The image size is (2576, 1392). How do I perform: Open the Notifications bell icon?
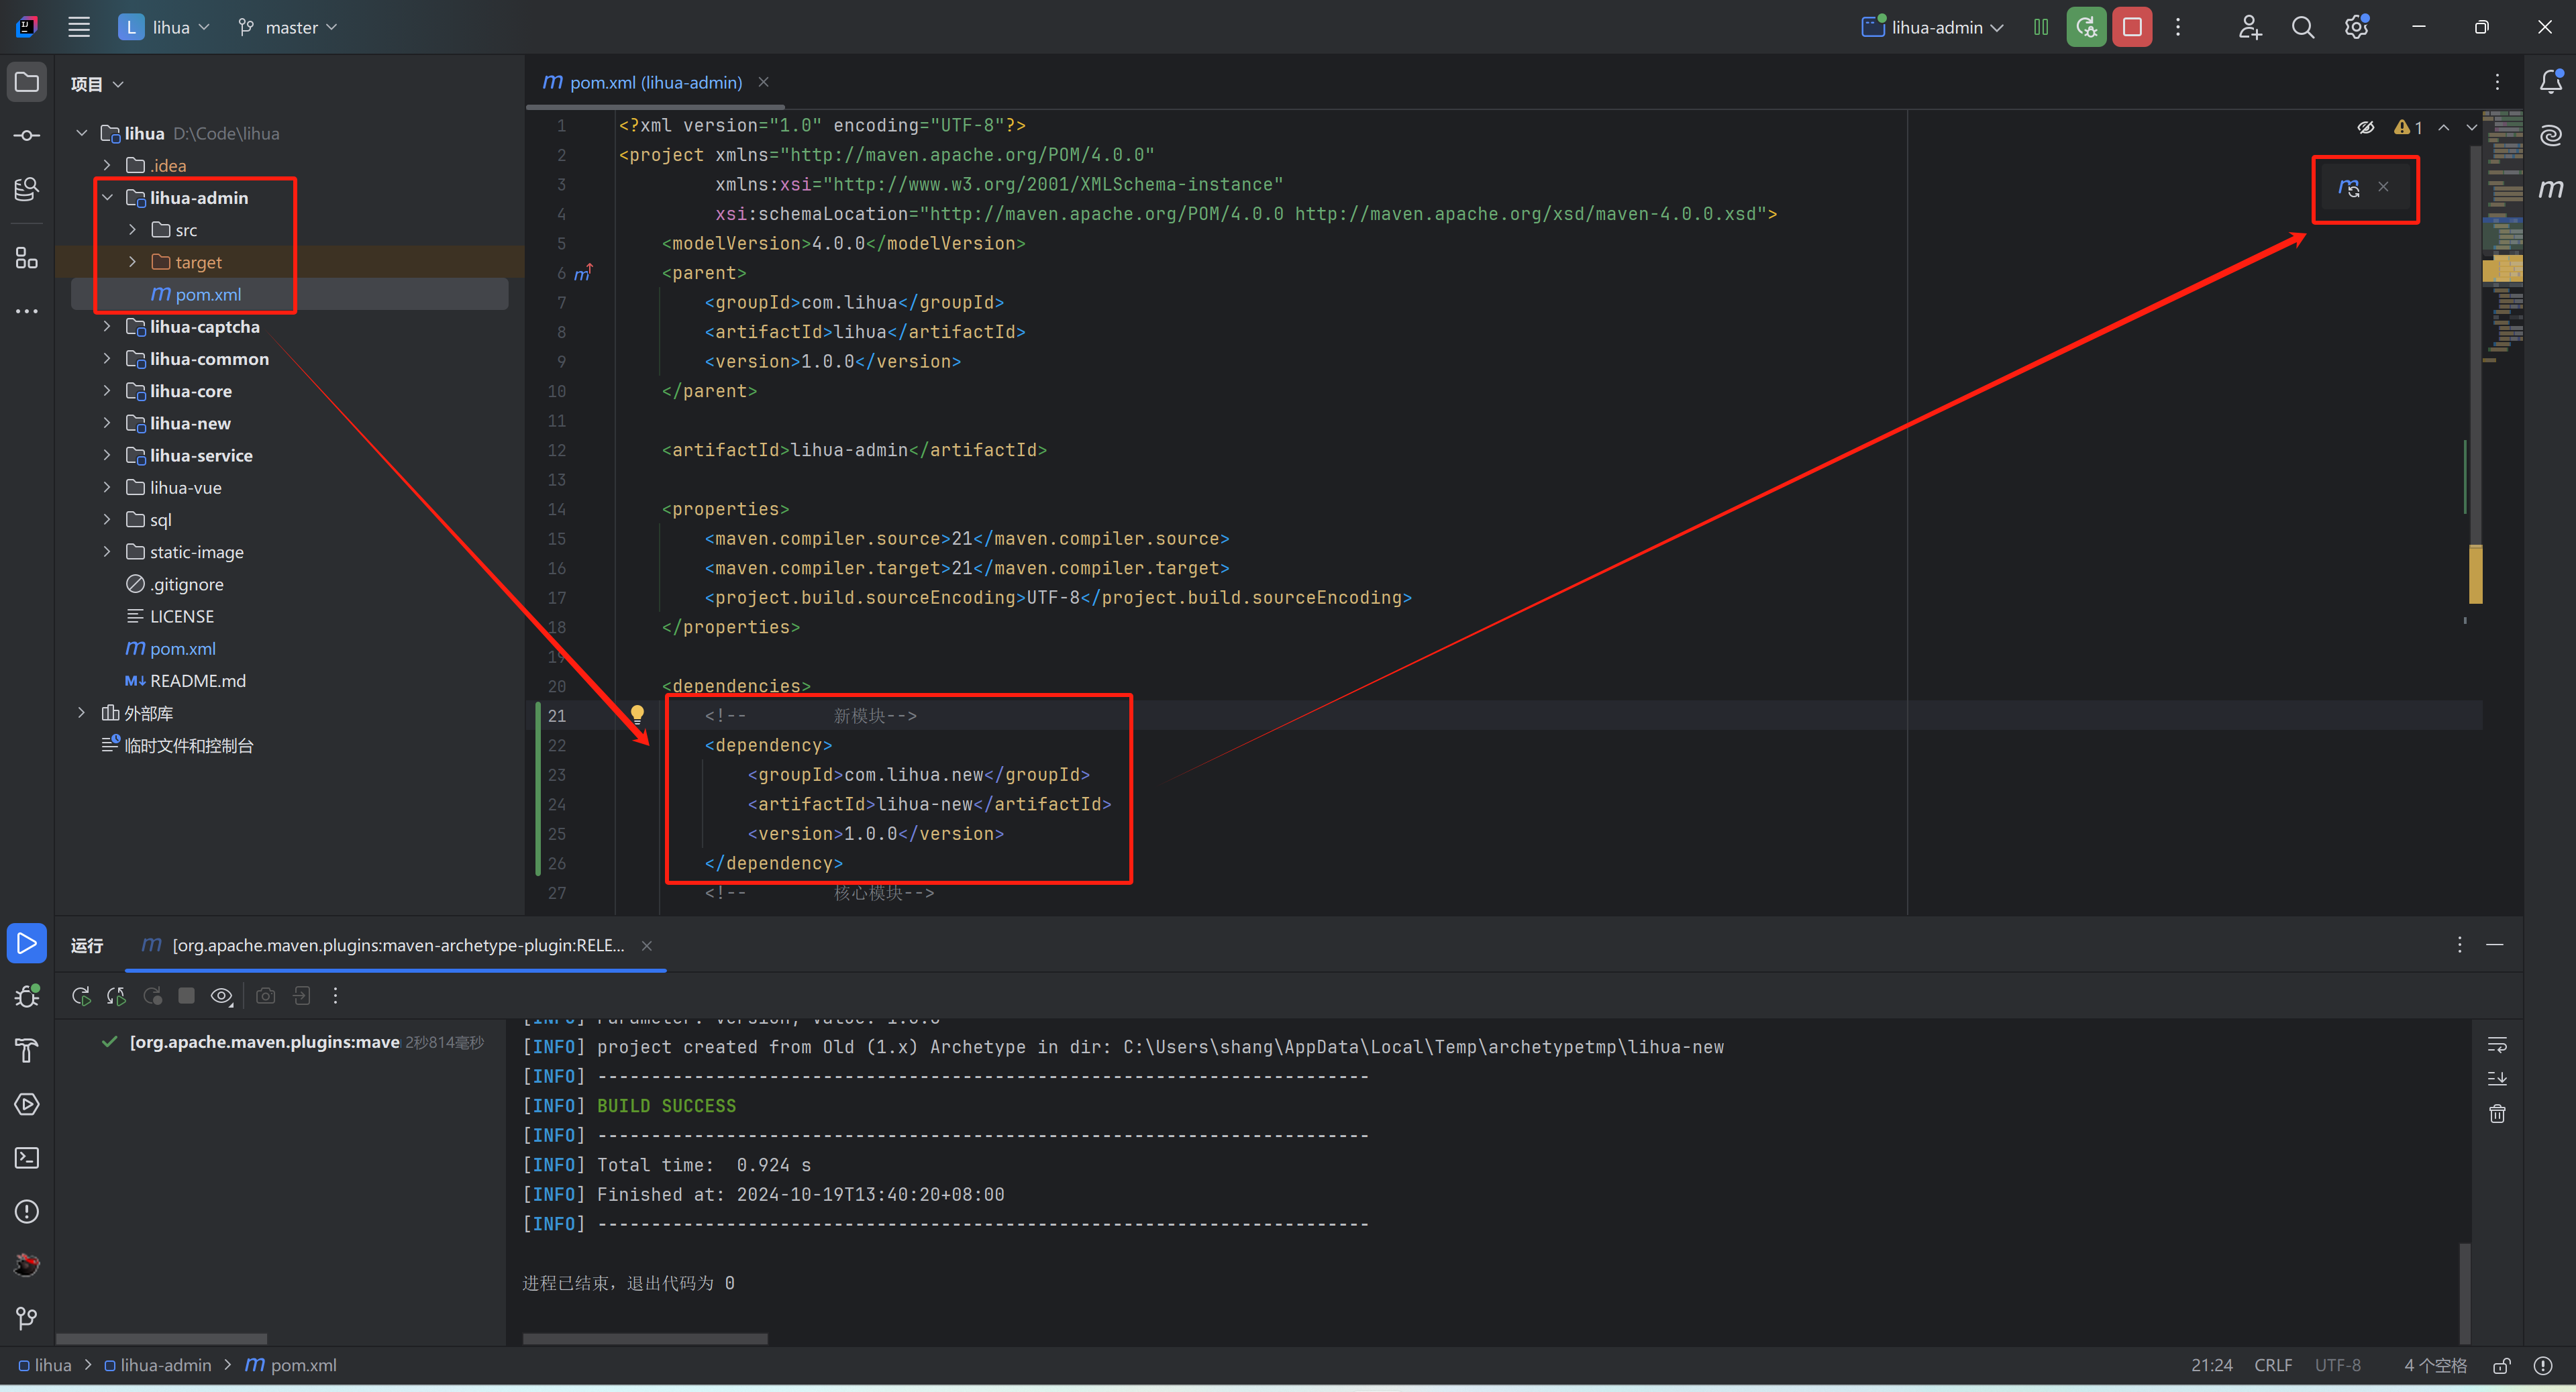(x=2550, y=82)
